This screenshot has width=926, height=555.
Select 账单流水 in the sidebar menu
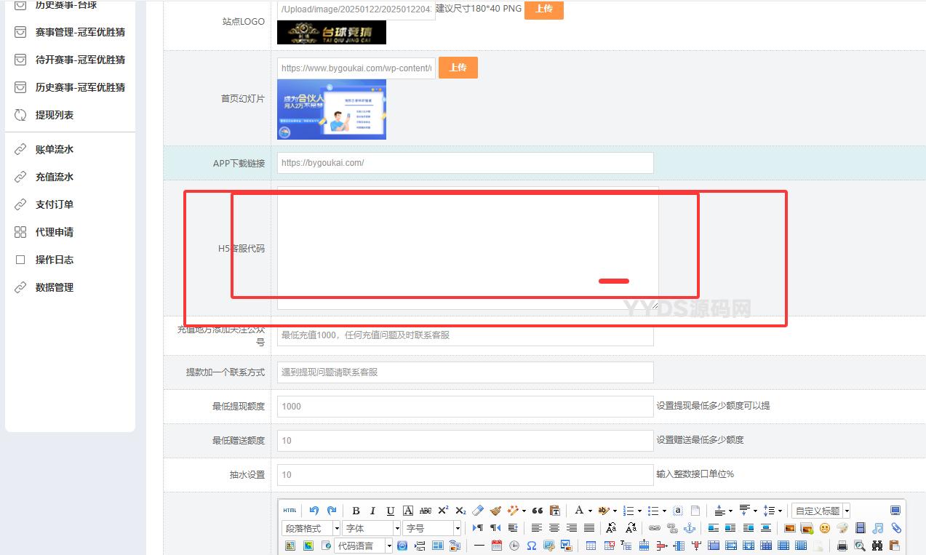pyautogui.click(x=53, y=148)
